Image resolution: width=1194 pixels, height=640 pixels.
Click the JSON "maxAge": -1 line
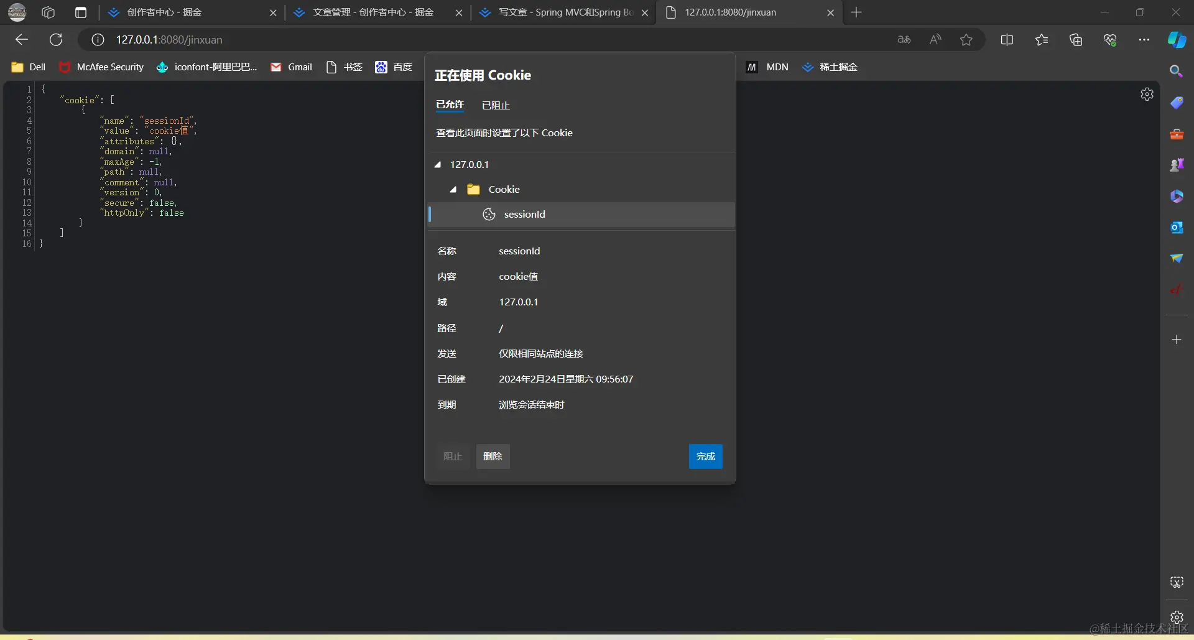(131, 162)
